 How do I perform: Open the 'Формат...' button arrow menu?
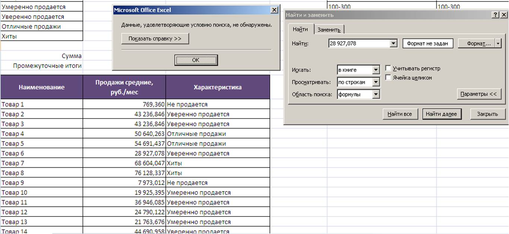point(499,44)
